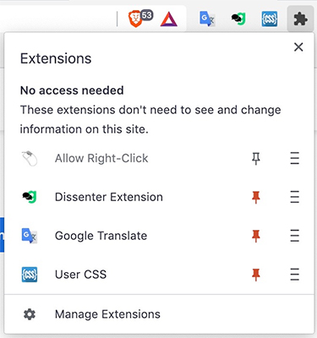The width and height of the screenshot is (317, 338).
Task: Open the Brave Rewards triangle icon
Action: click(x=169, y=19)
